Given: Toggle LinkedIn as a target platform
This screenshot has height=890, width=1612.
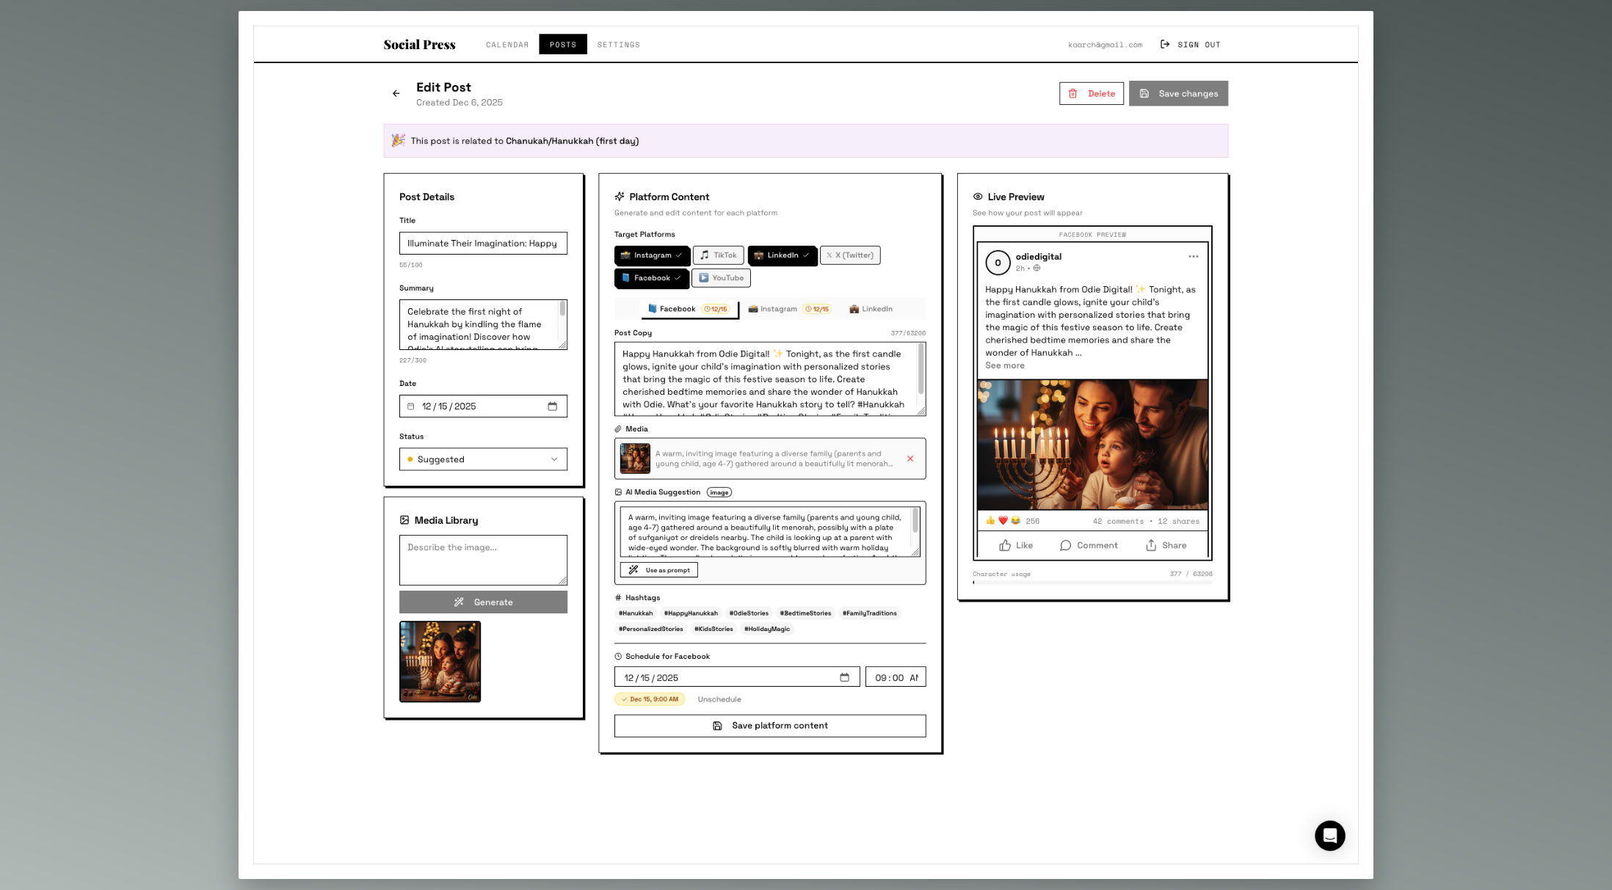Looking at the screenshot, I should [782, 255].
